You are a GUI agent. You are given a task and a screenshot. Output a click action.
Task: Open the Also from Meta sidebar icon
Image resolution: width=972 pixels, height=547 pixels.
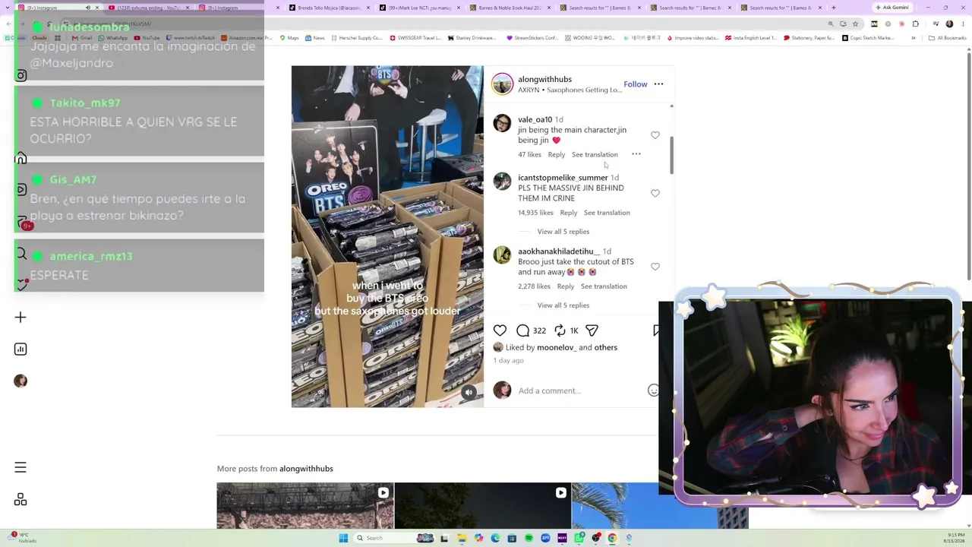(x=21, y=499)
